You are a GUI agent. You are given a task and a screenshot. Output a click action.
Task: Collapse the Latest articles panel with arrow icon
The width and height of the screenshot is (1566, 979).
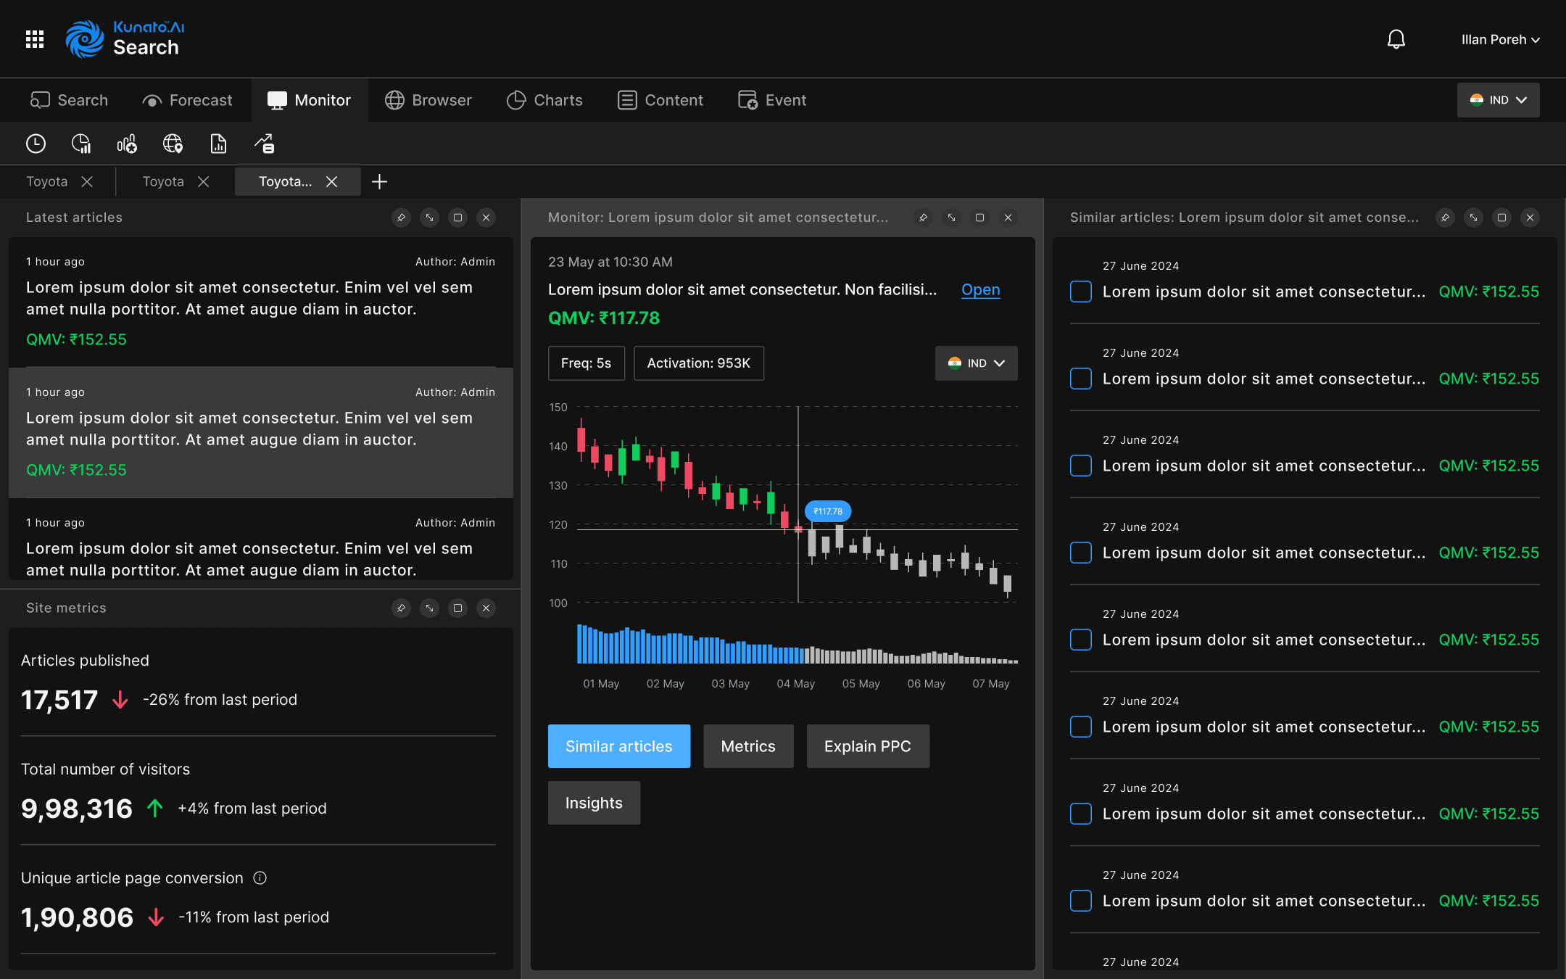tap(429, 218)
